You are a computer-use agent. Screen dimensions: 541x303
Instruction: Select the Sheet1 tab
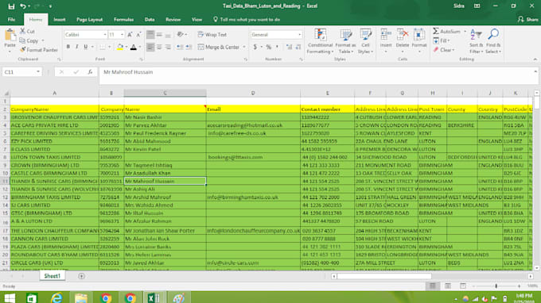52,276
